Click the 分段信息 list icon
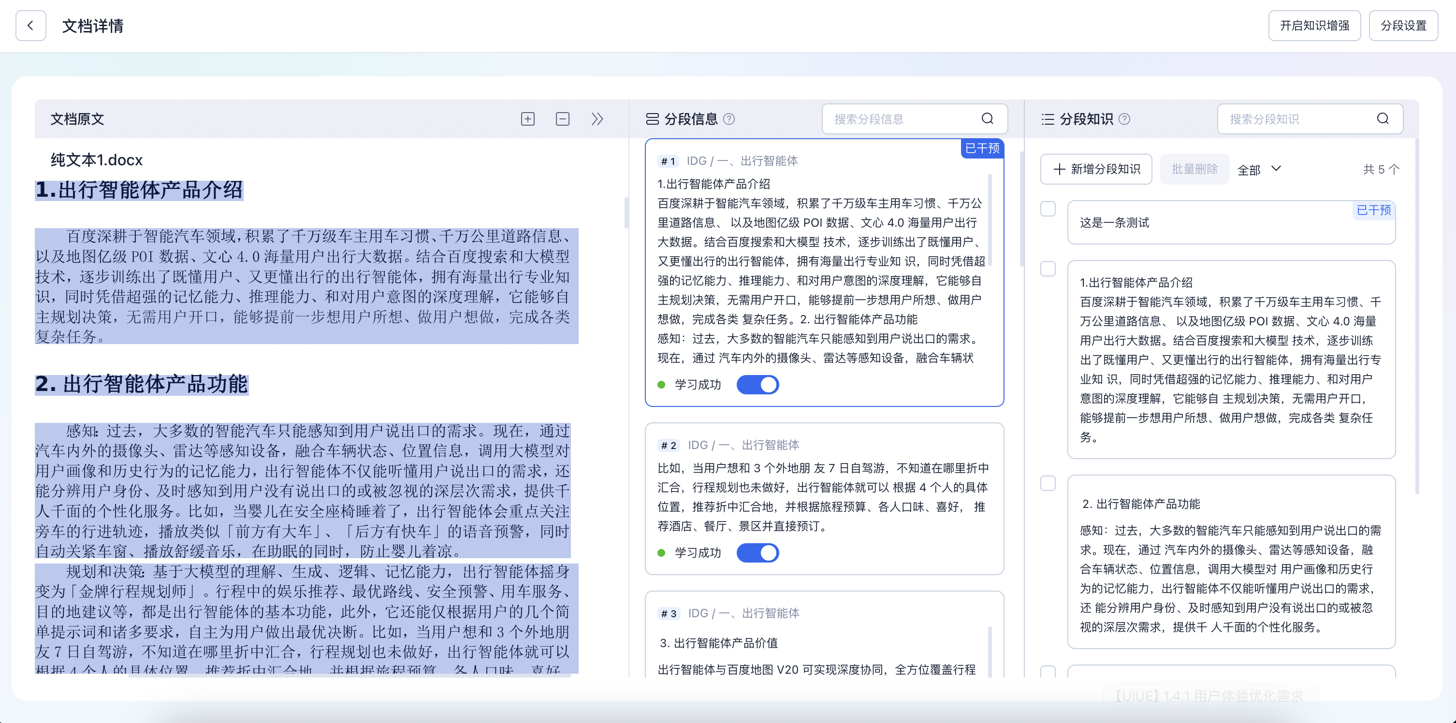 coord(652,119)
